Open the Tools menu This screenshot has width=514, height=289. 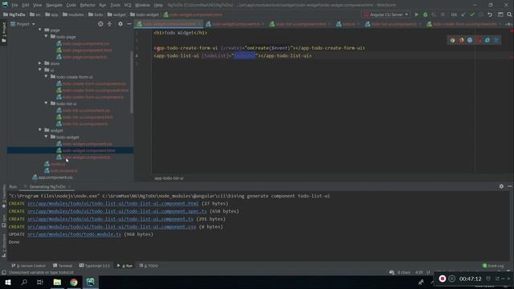click(115, 6)
